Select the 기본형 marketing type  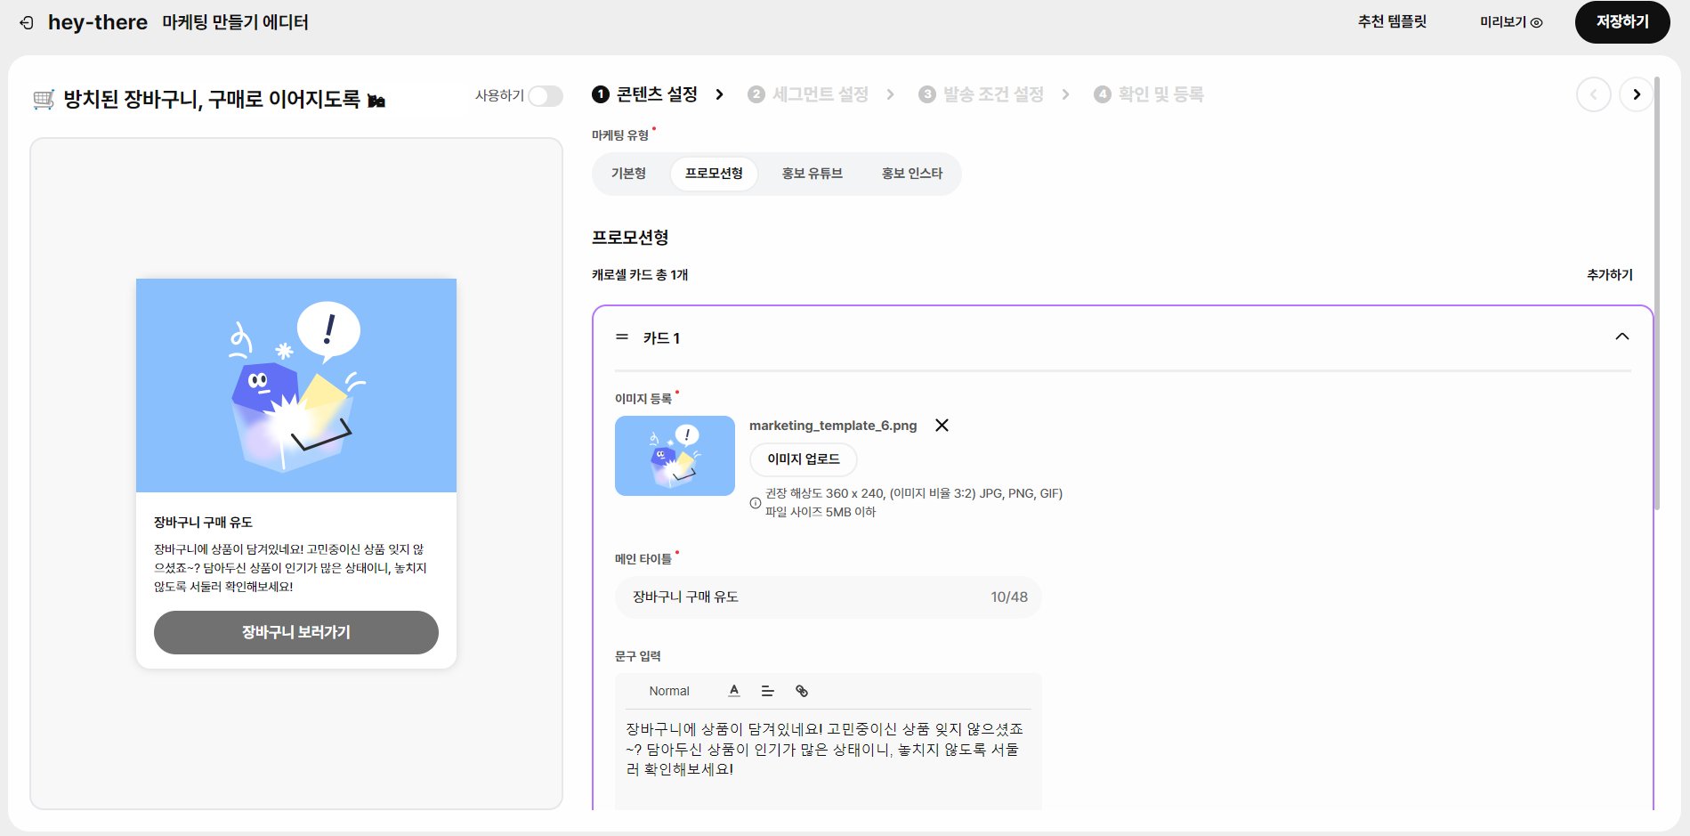coord(628,174)
